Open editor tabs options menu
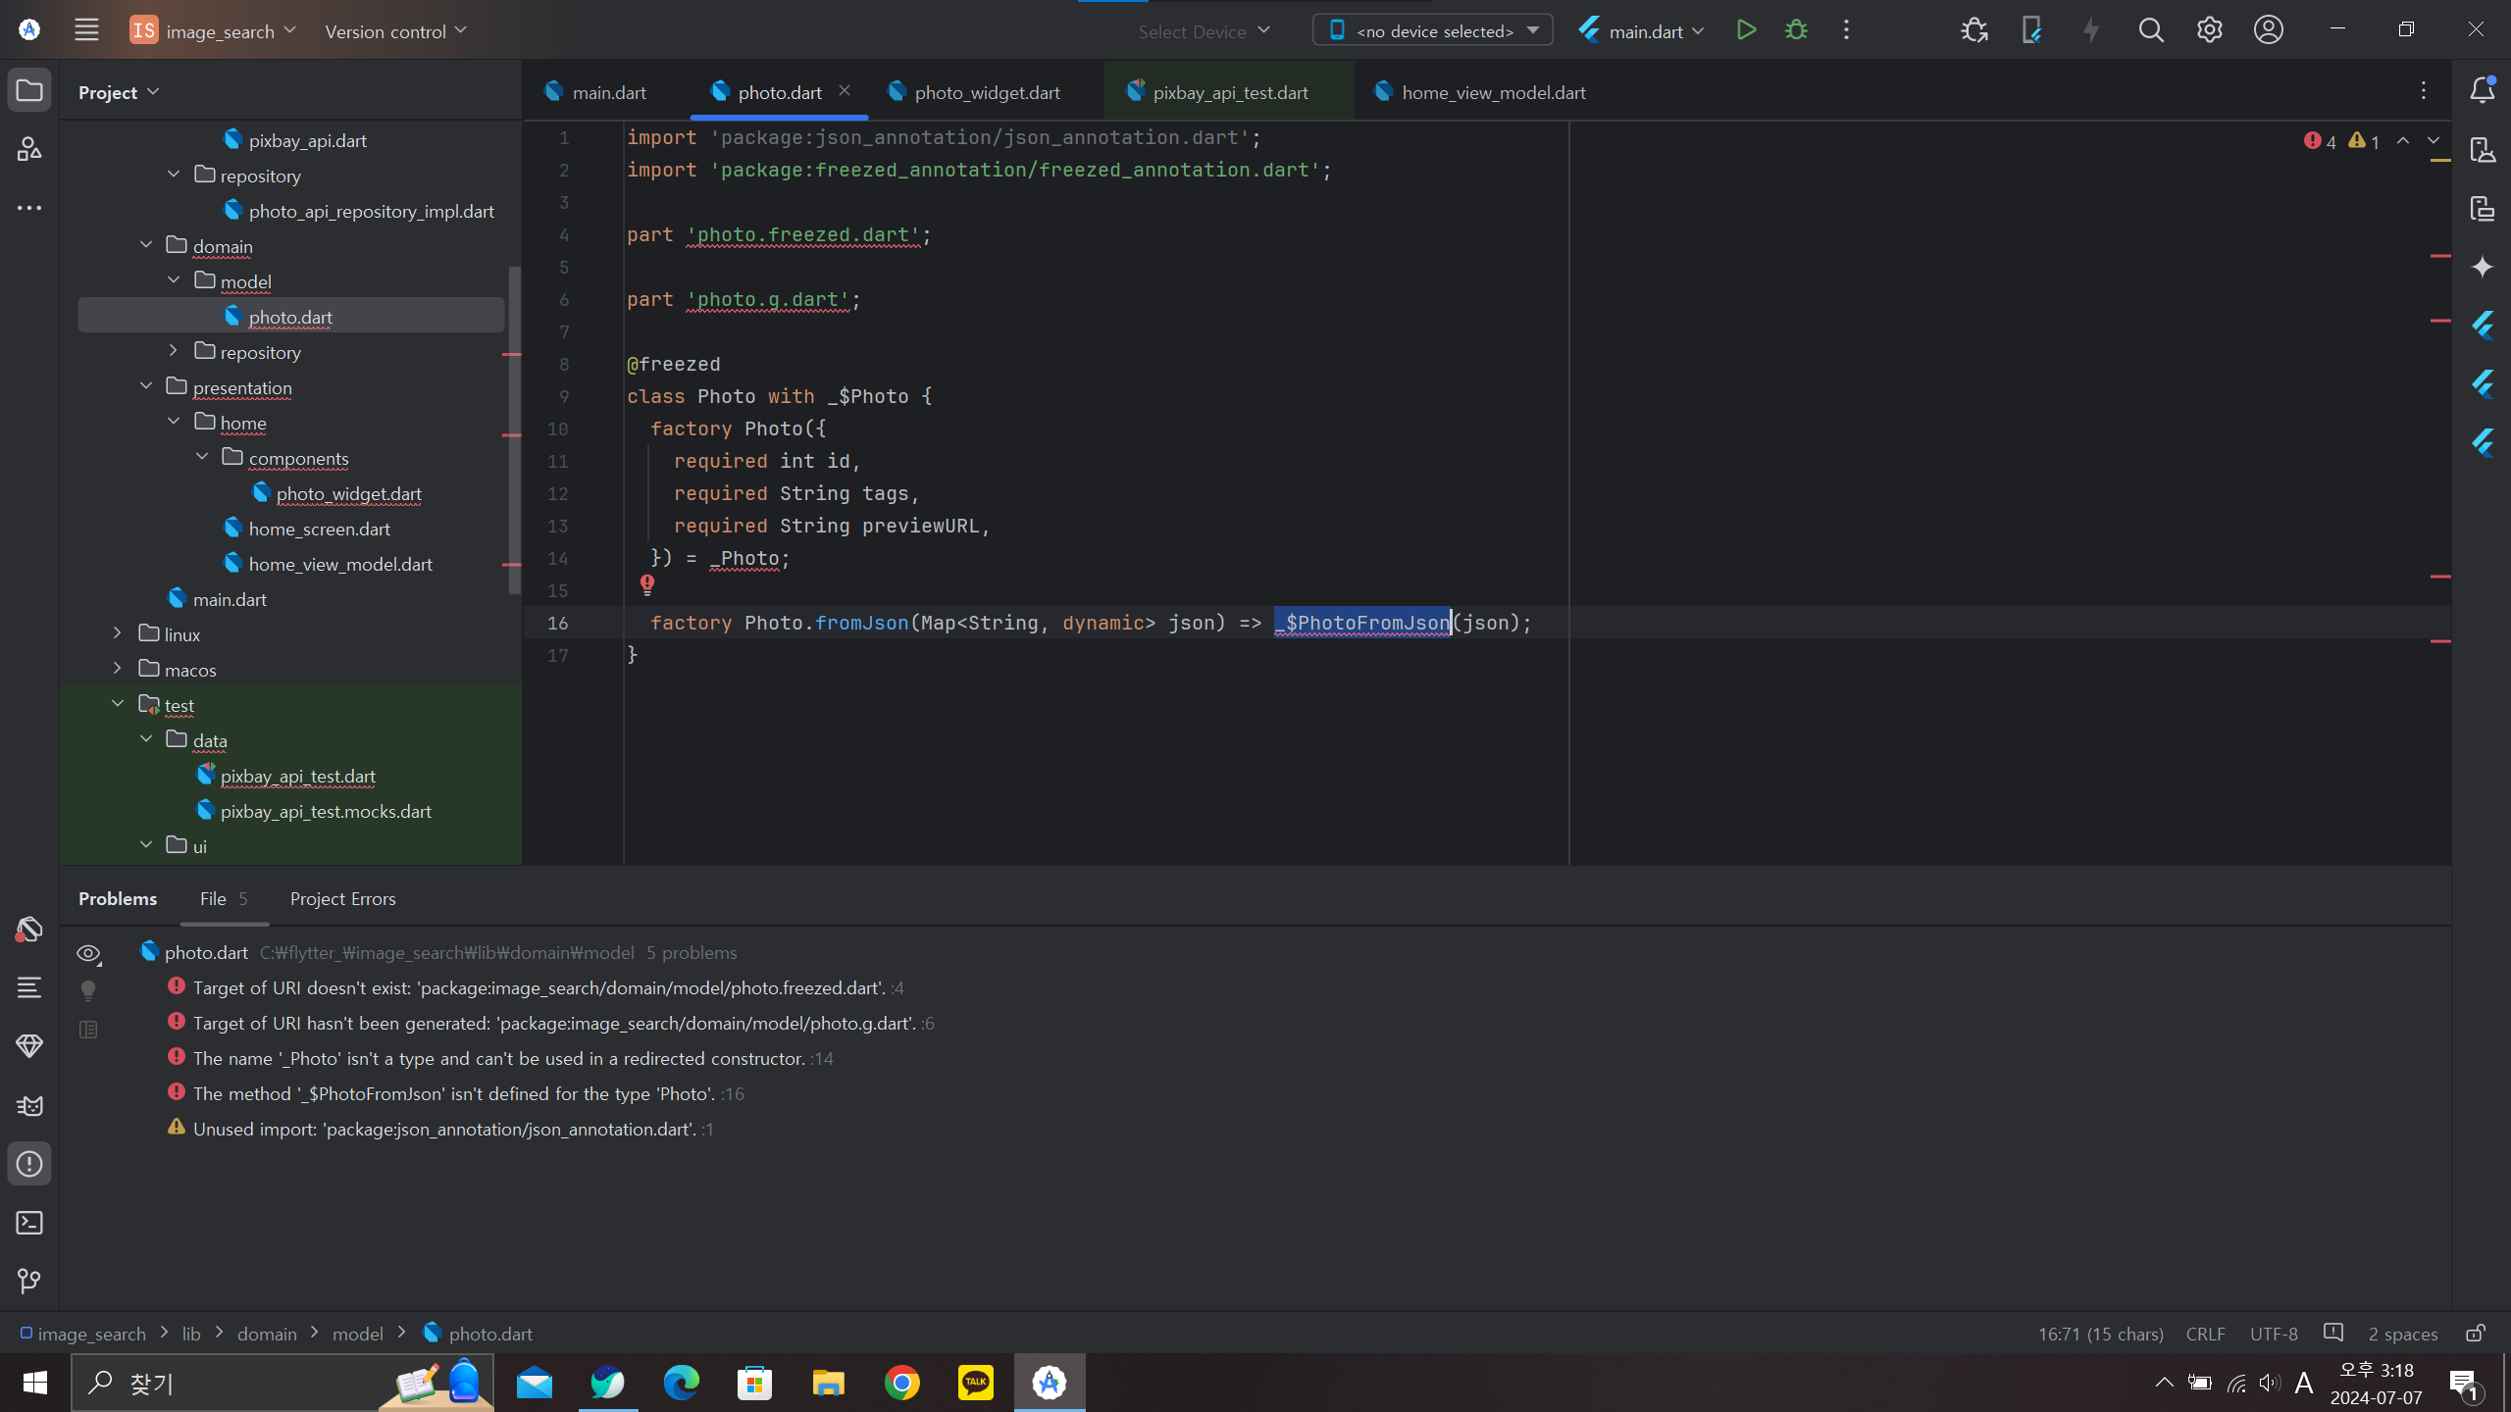The width and height of the screenshot is (2511, 1412). point(2423,91)
